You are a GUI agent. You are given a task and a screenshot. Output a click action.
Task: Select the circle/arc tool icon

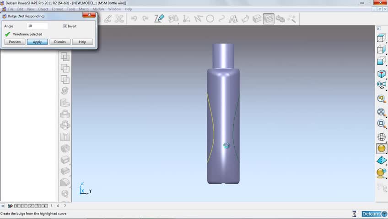210,19
